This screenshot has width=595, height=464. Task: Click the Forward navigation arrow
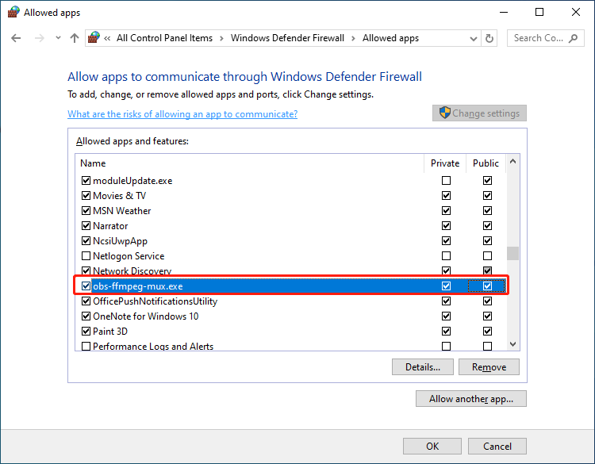(40, 38)
